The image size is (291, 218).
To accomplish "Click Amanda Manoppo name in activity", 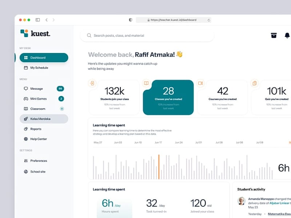I will (261, 199).
